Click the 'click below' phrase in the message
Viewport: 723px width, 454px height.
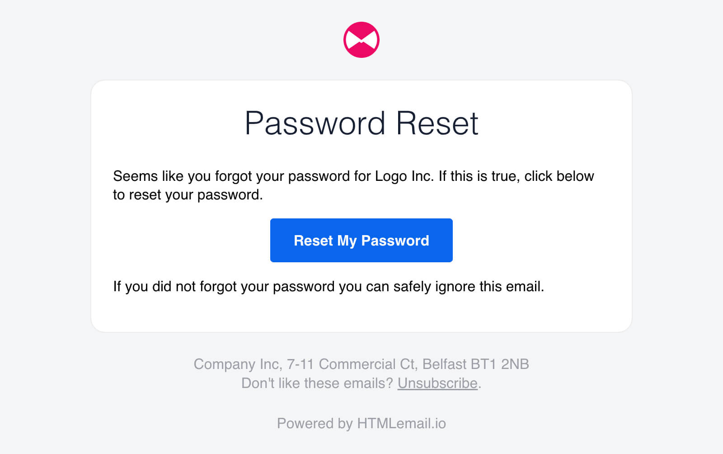coord(559,176)
